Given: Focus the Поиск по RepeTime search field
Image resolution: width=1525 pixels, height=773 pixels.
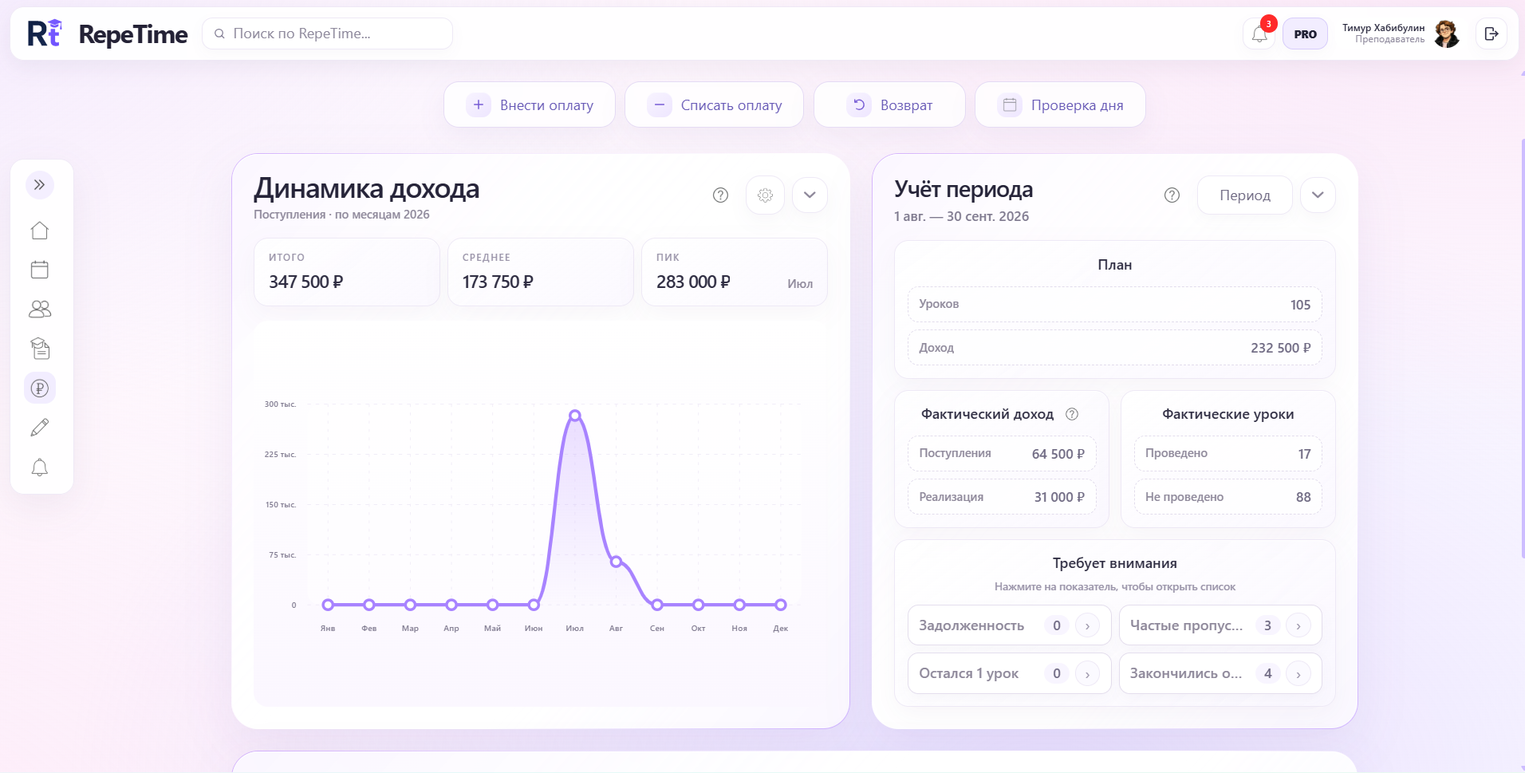Looking at the screenshot, I should pyautogui.click(x=328, y=34).
